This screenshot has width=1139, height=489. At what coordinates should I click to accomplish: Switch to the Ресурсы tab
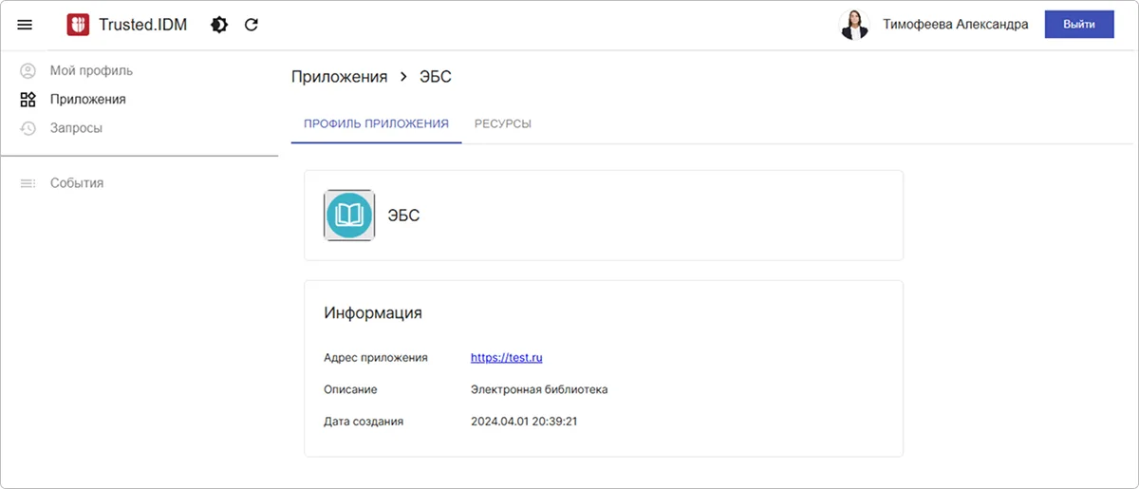[x=502, y=123]
